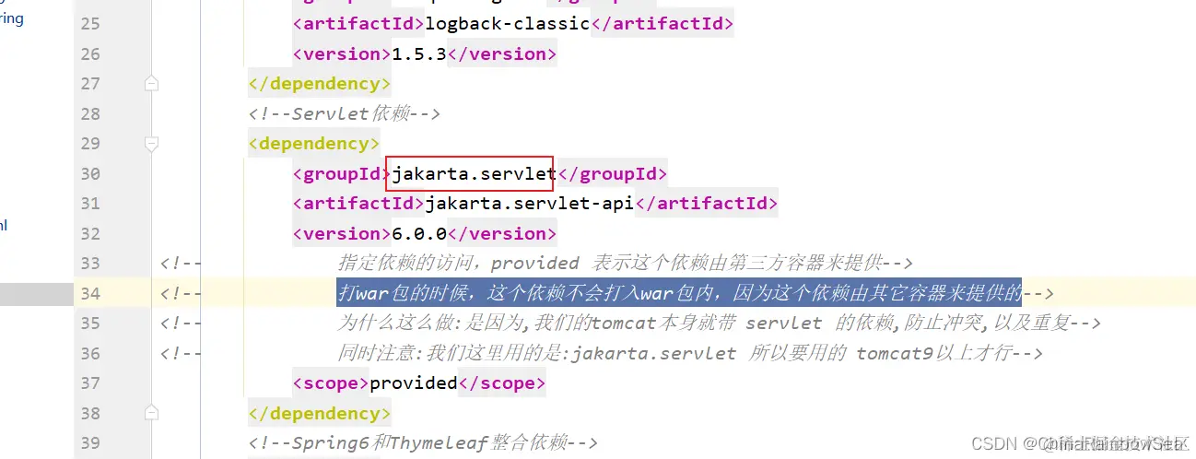This screenshot has width=1196, height=459.
Task: Click line number 25 in the gutter
Action: (x=90, y=24)
